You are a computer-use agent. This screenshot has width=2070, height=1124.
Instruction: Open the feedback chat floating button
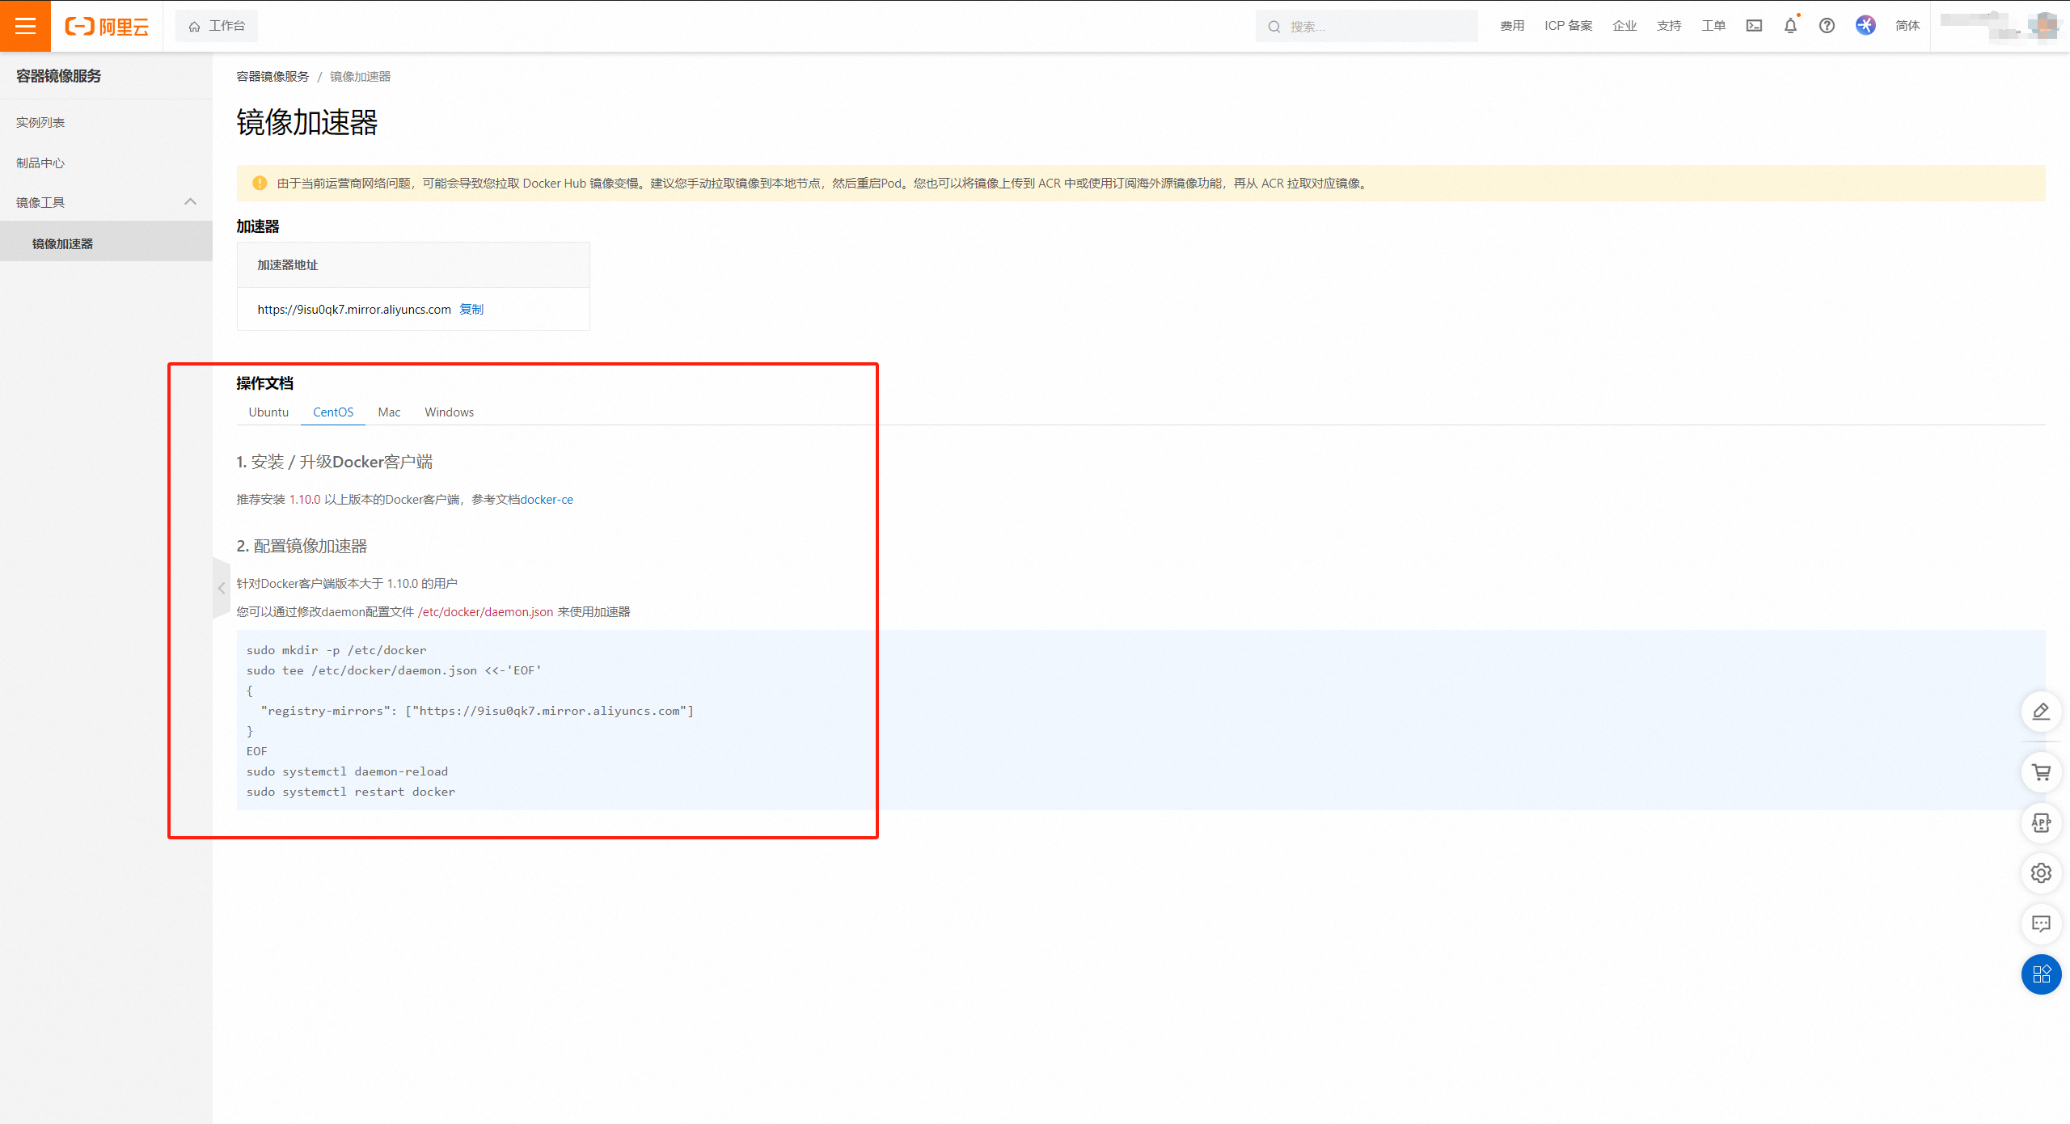click(2041, 923)
